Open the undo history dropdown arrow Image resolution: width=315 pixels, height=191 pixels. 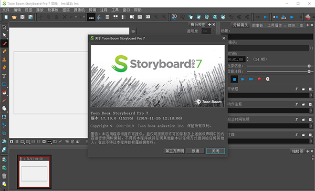click(76, 17)
